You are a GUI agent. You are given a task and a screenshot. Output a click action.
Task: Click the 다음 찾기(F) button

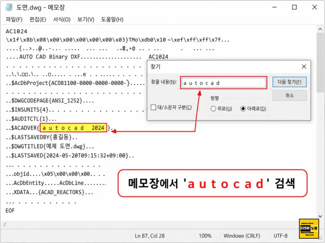click(x=289, y=82)
